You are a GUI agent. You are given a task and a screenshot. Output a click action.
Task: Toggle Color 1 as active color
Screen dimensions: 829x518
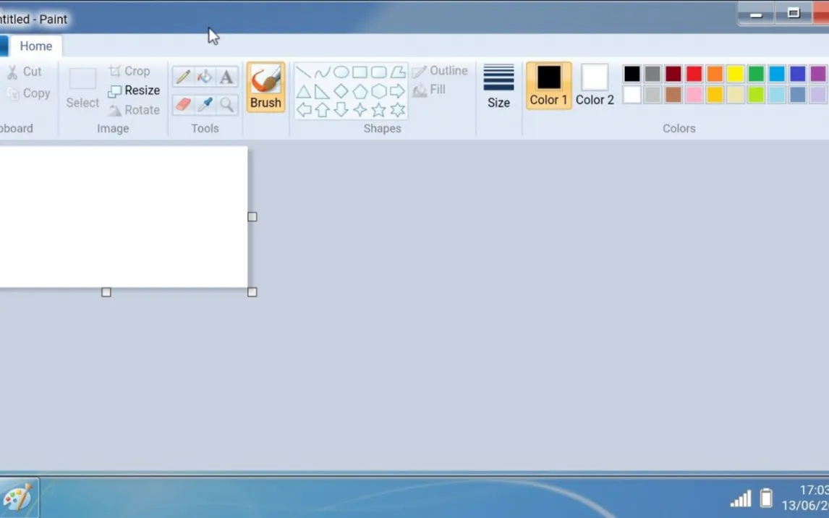click(548, 85)
